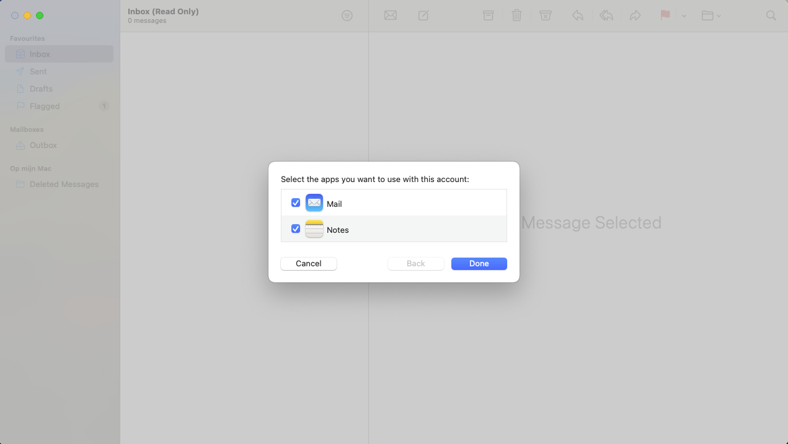
Task: Archive the selected message
Action: click(488, 15)
